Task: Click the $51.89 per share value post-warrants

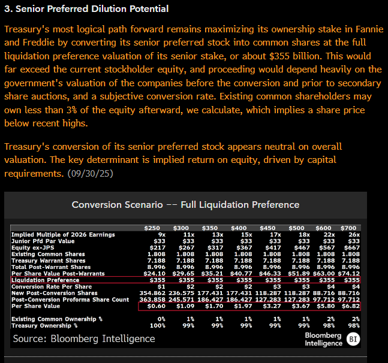Action: [299, 274]
